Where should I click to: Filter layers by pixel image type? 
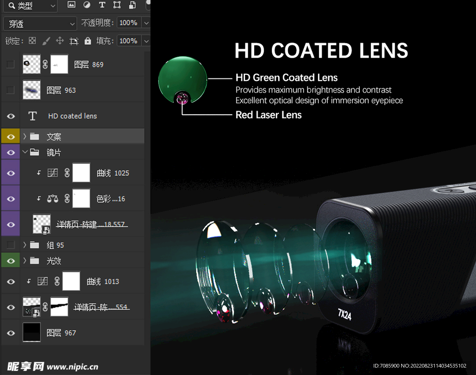coord(71,5)
